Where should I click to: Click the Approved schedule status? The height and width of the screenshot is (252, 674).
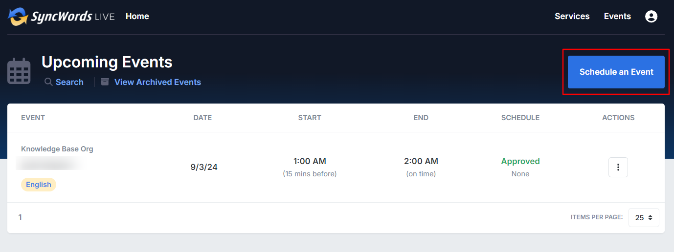pyautogui.click(x=520, y=161)
